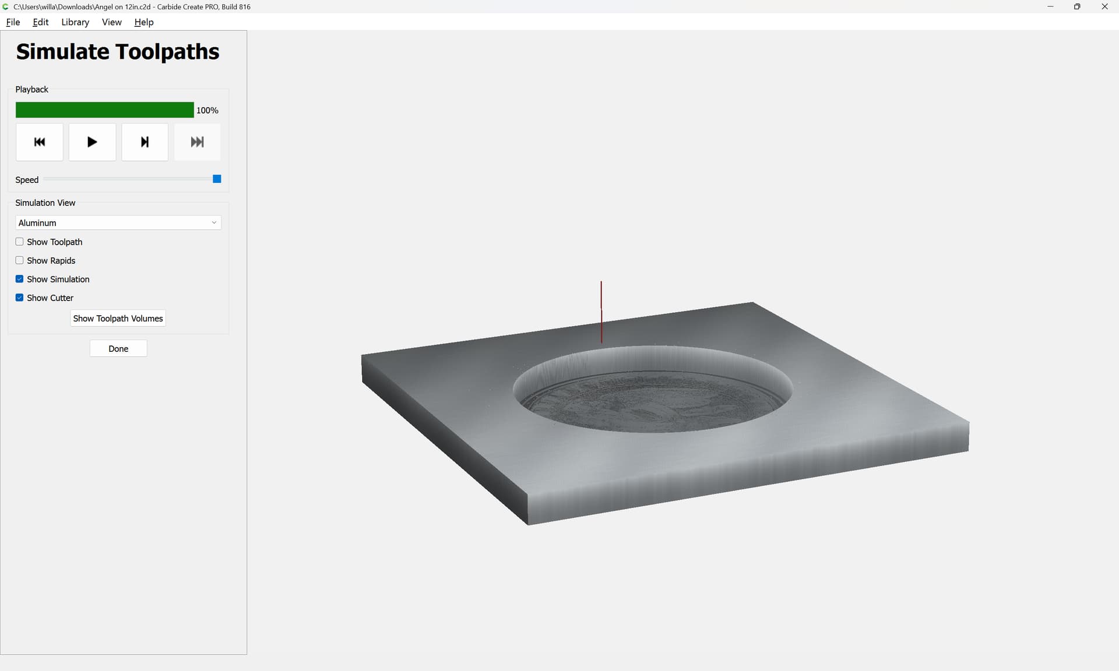Click the Carbide Create app icon in the title bar
The width and height of the screenshot is (1119, 671).
6,6
